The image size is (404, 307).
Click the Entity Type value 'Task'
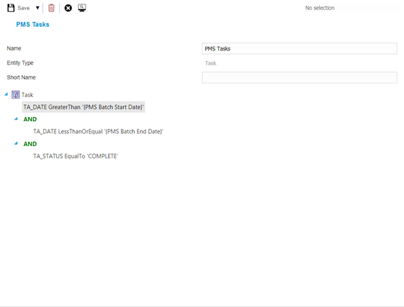click(210, 63)
